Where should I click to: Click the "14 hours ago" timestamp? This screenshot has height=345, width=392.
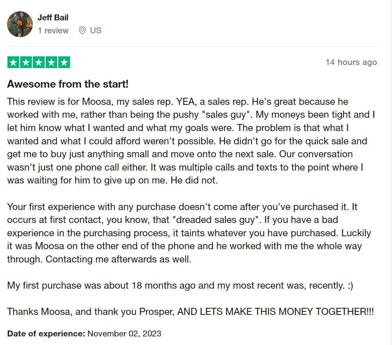(x=351, y=62)
